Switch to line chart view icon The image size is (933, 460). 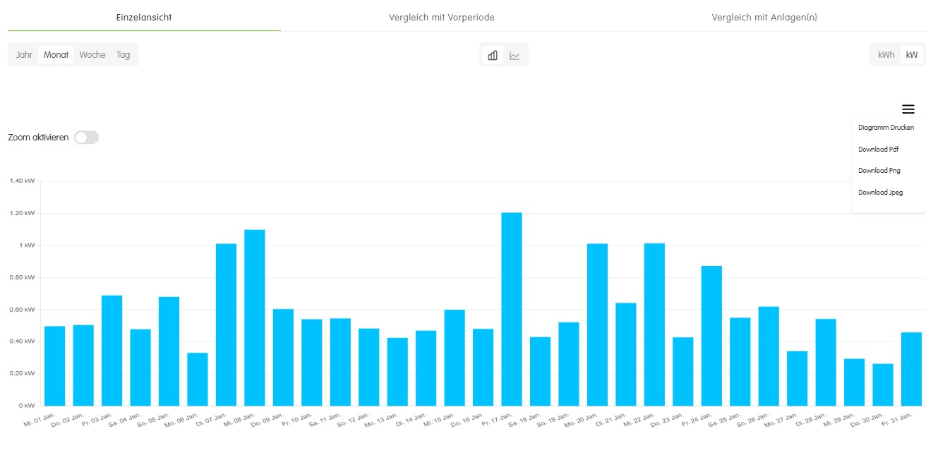(x=514, y=55)
